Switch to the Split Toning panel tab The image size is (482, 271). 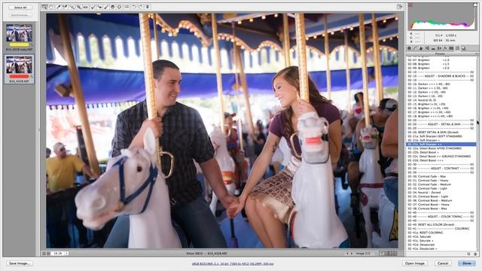point(433,48)
